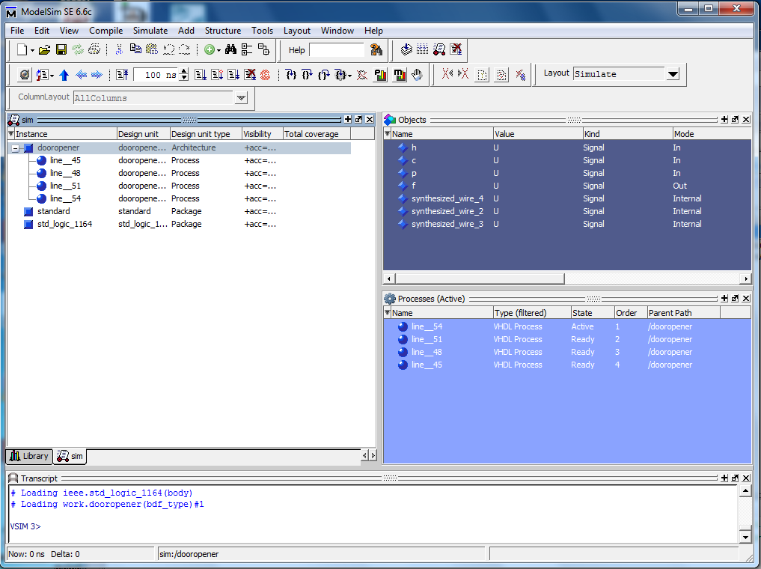Save with the floppy disk icon

pos(61,49)
